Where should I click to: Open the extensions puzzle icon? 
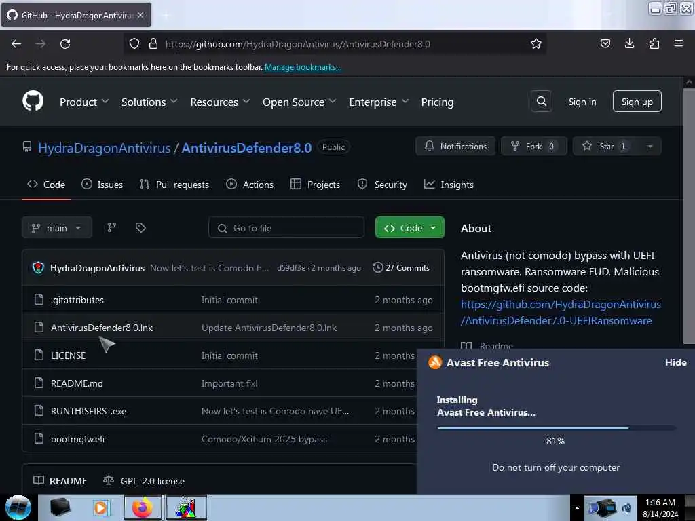(654, 43)
